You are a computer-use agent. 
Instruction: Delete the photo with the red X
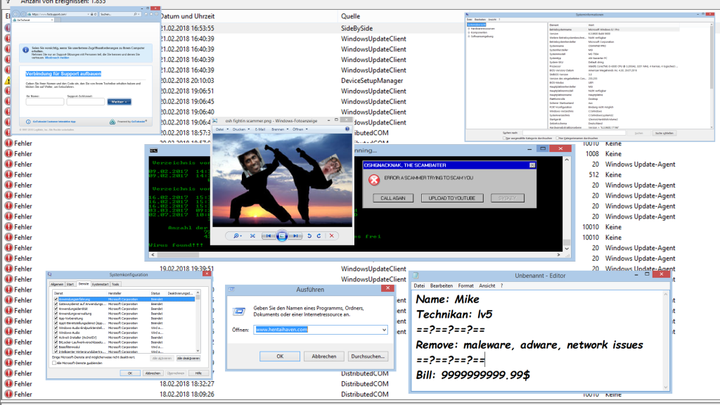332,236
